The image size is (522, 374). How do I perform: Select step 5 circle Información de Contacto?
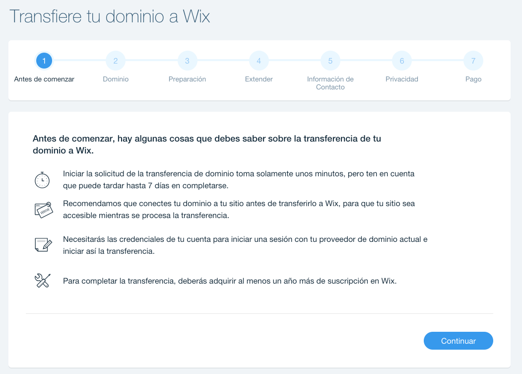coord(330,61)
